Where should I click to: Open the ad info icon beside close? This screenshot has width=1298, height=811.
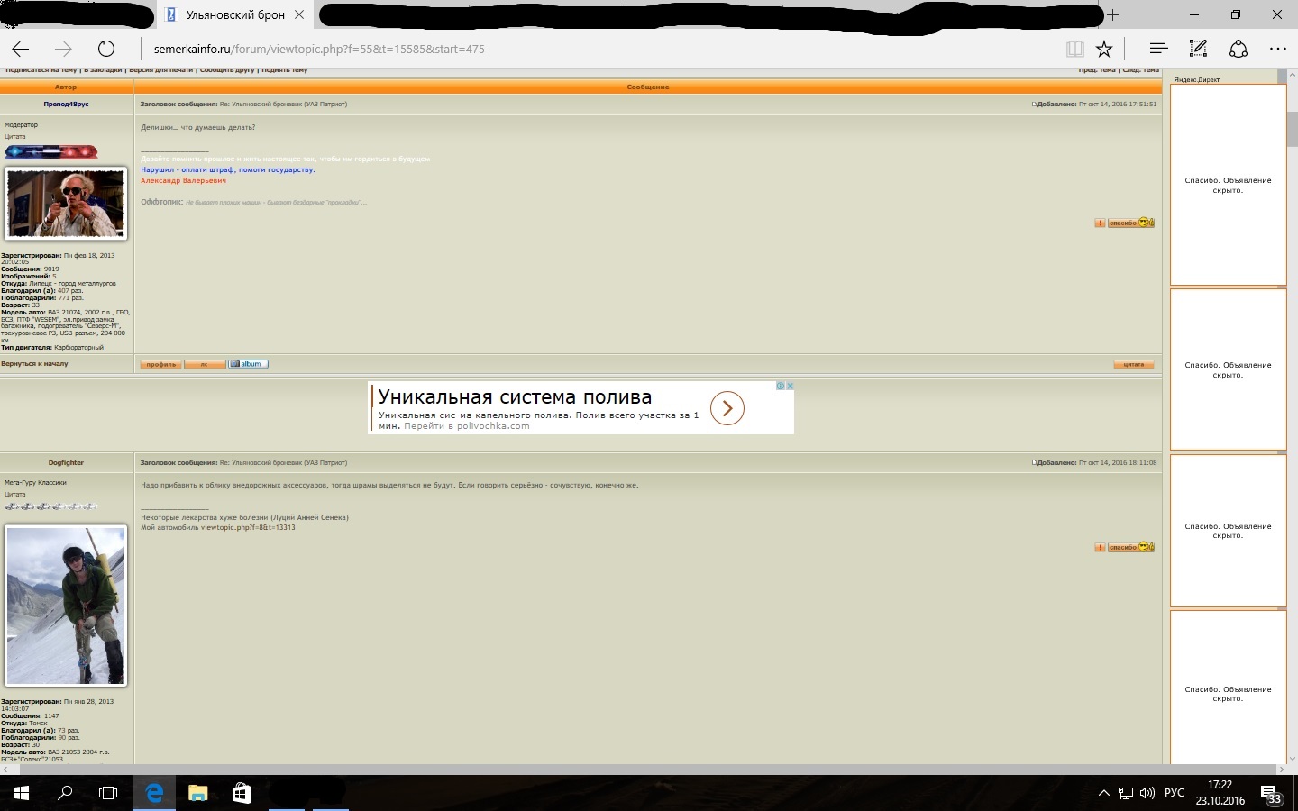coord(781,386)
